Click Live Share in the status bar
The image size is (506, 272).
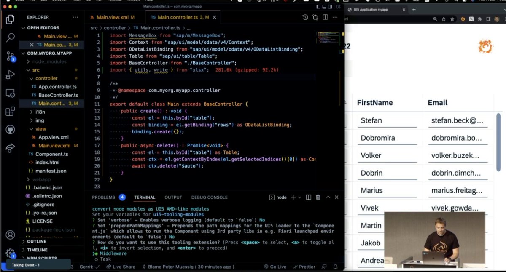pyautogui.click(x=120, y=267)
